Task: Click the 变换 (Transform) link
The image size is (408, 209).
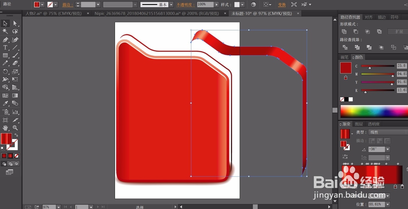Action: [282, 4]
